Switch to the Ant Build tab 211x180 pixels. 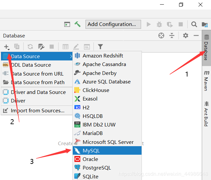tap(206, 114)
